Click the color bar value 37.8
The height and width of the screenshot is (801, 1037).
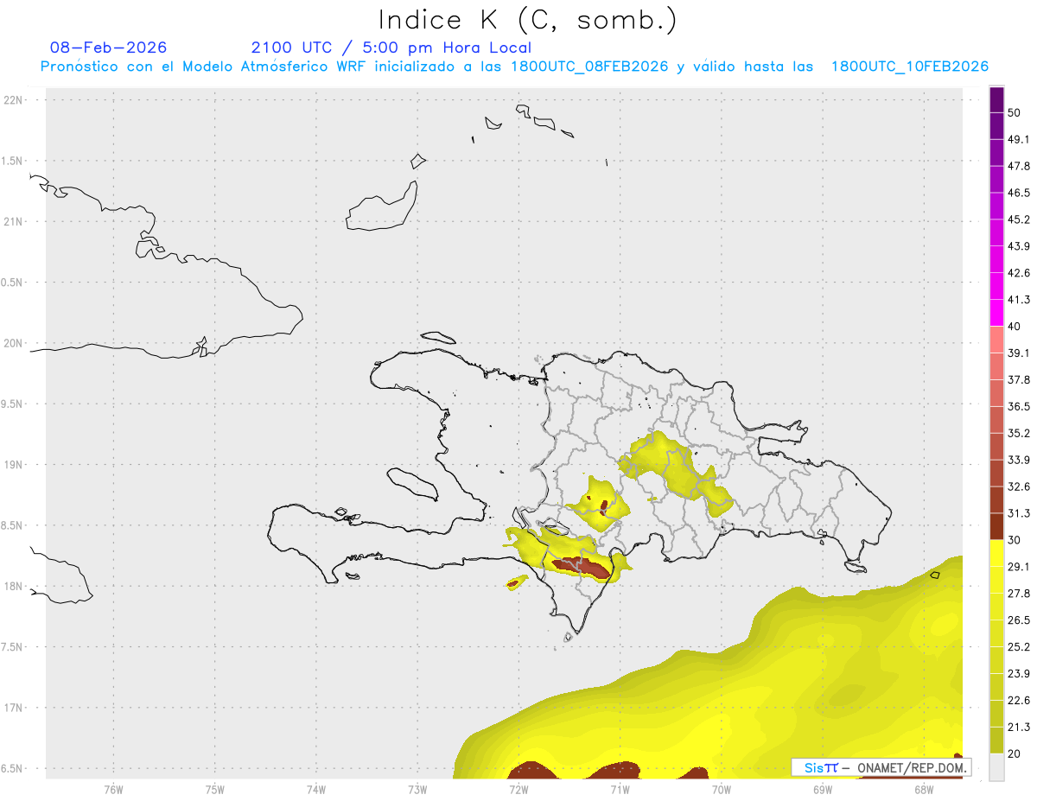pos(1018,379)
